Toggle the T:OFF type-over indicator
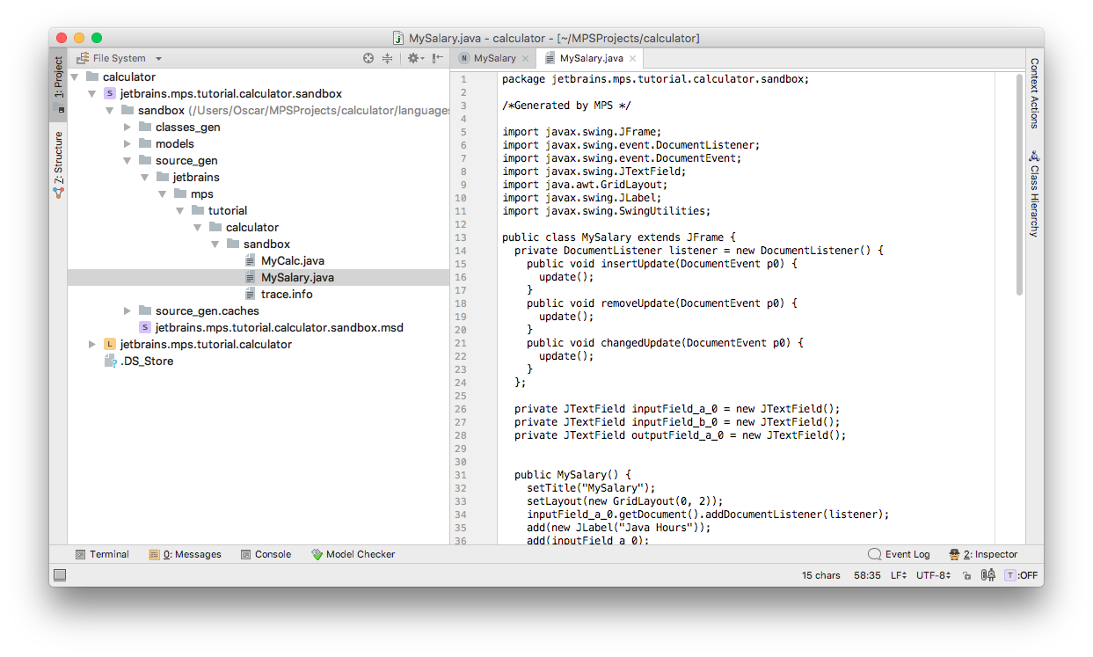The width and height of the screenshot is (1093, 657). pyautogui.click(x=1022, y=575)
